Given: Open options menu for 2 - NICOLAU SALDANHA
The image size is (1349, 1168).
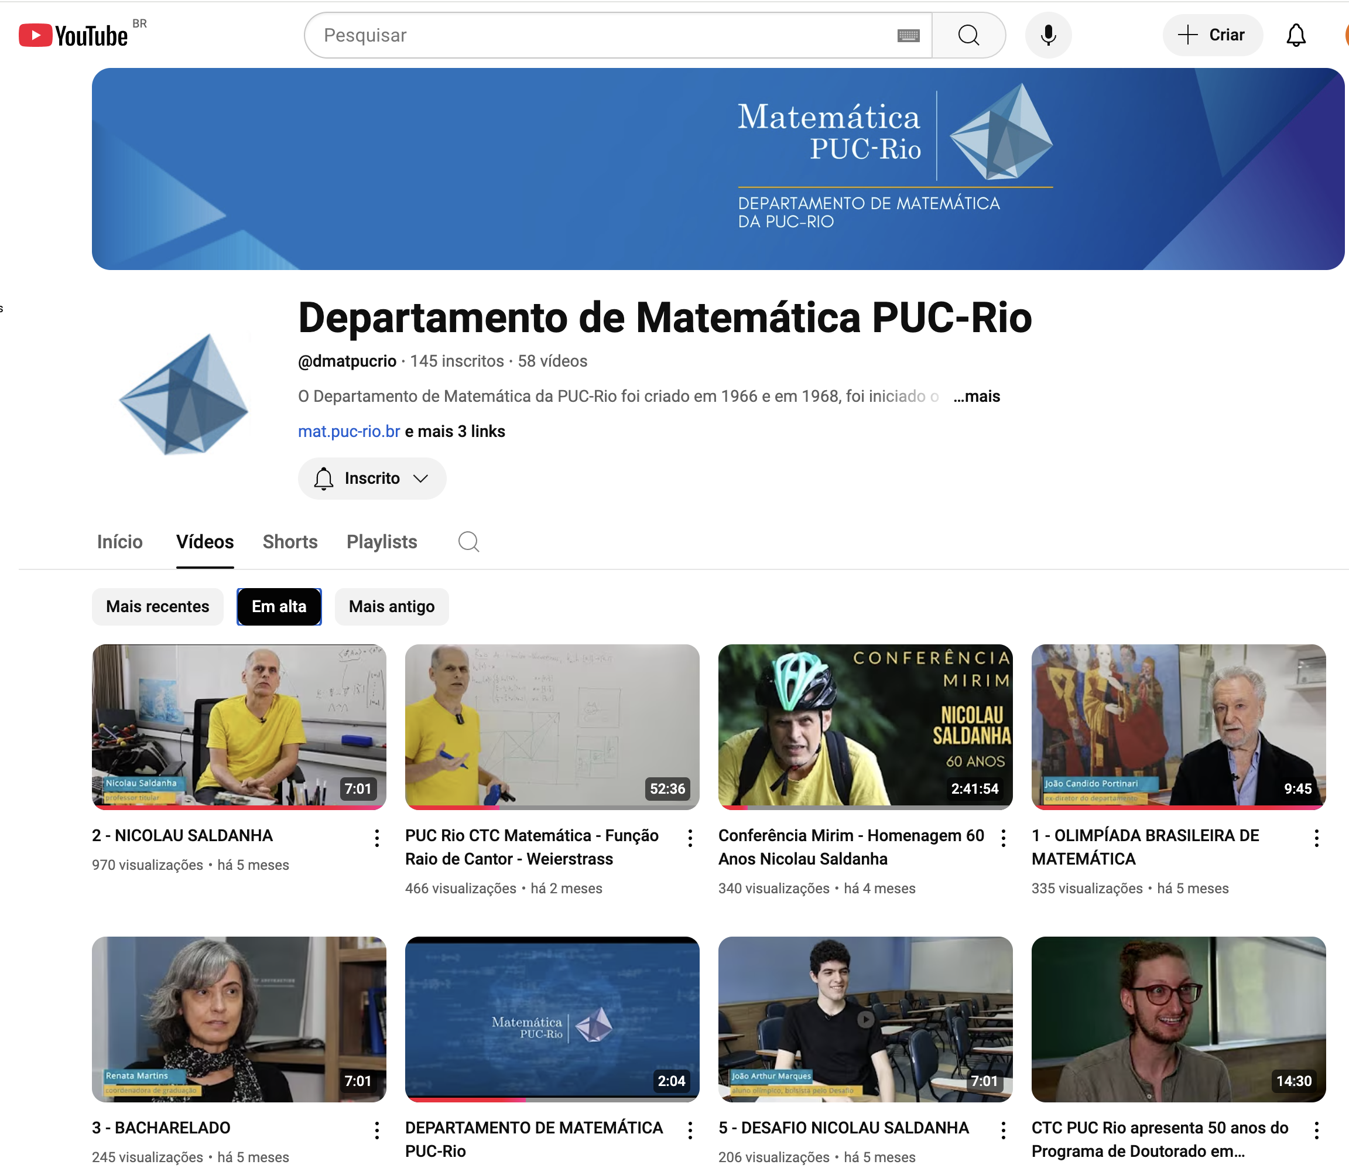Looking at the screenshot, I should click(x=376, y=838).
